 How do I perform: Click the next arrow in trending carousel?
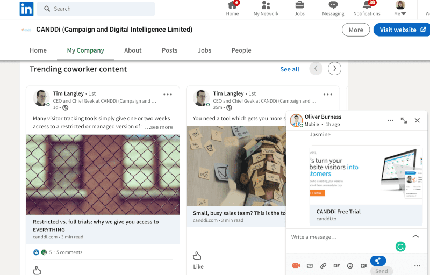click(x=334, y=68)
